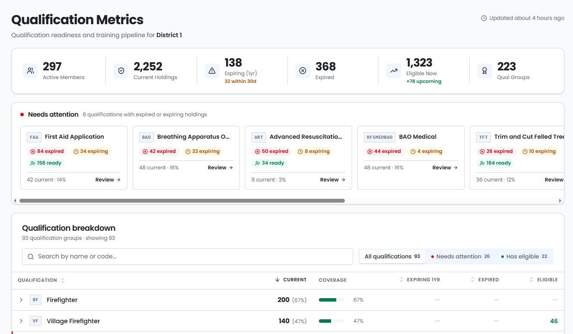This screenshot has width=573, height=334.
Task: Click the scrollbar left arrow under cards
Action: click(15, 201)
